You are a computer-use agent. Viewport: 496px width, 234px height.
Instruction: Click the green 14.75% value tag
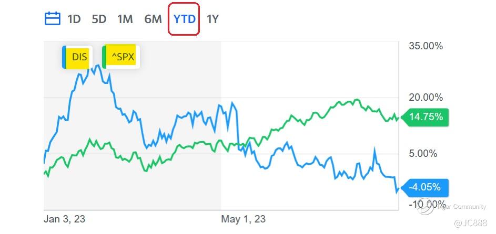425,117
